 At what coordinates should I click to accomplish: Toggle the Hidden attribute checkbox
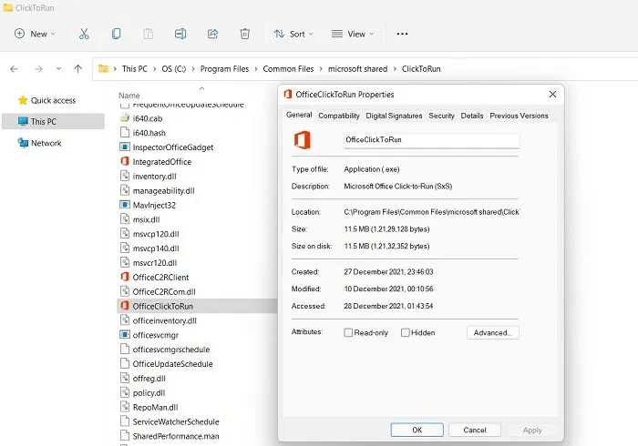[x=406, y=333]
